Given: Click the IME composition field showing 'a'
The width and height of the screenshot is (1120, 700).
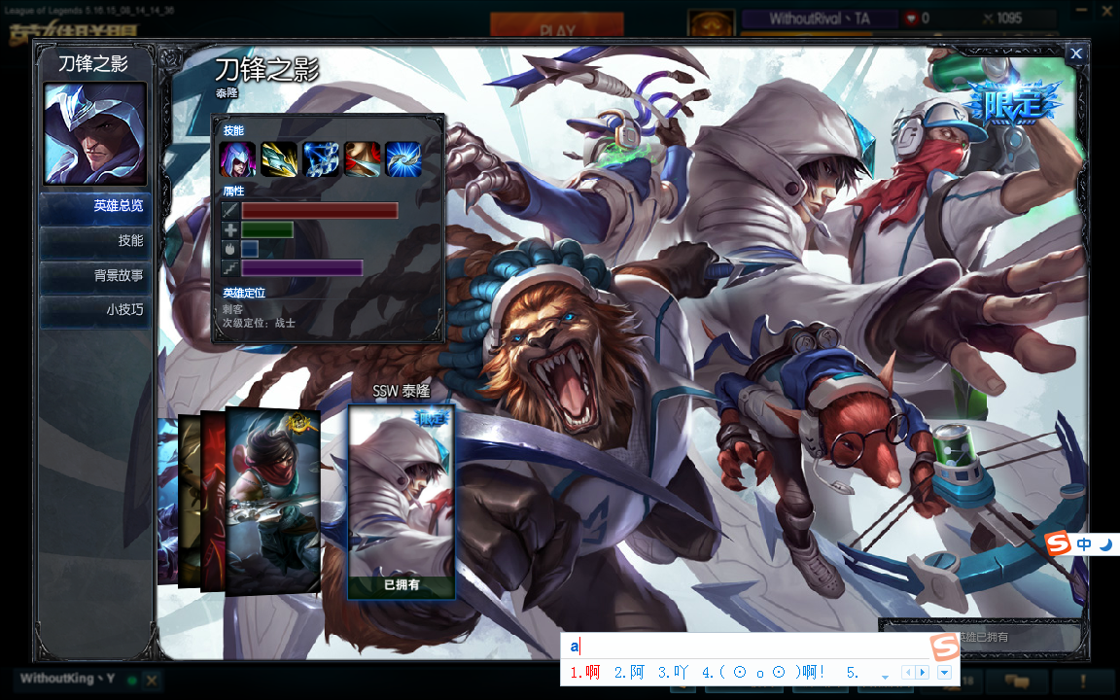Looking at the screenshot, I should click(747, 647).
